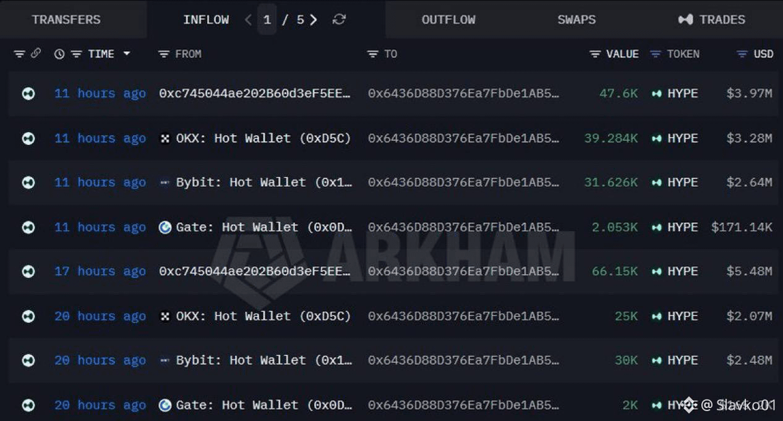The image size is (783, 421).
Task: Click the page number 1 field
Action: (x=267, y=20)
